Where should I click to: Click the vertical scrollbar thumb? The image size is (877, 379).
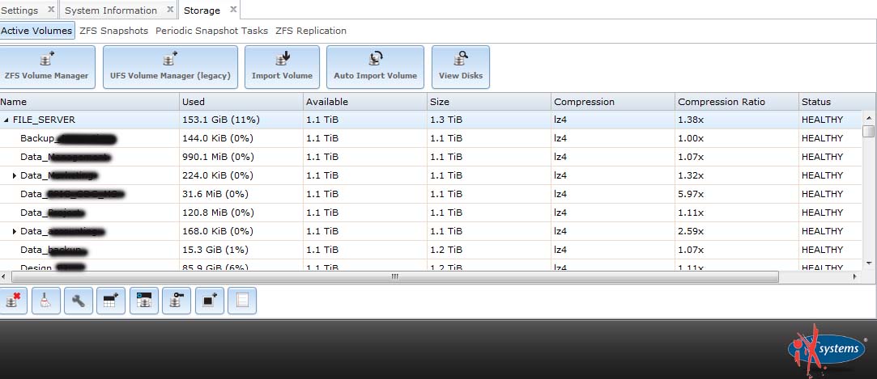tap(869, 131)
